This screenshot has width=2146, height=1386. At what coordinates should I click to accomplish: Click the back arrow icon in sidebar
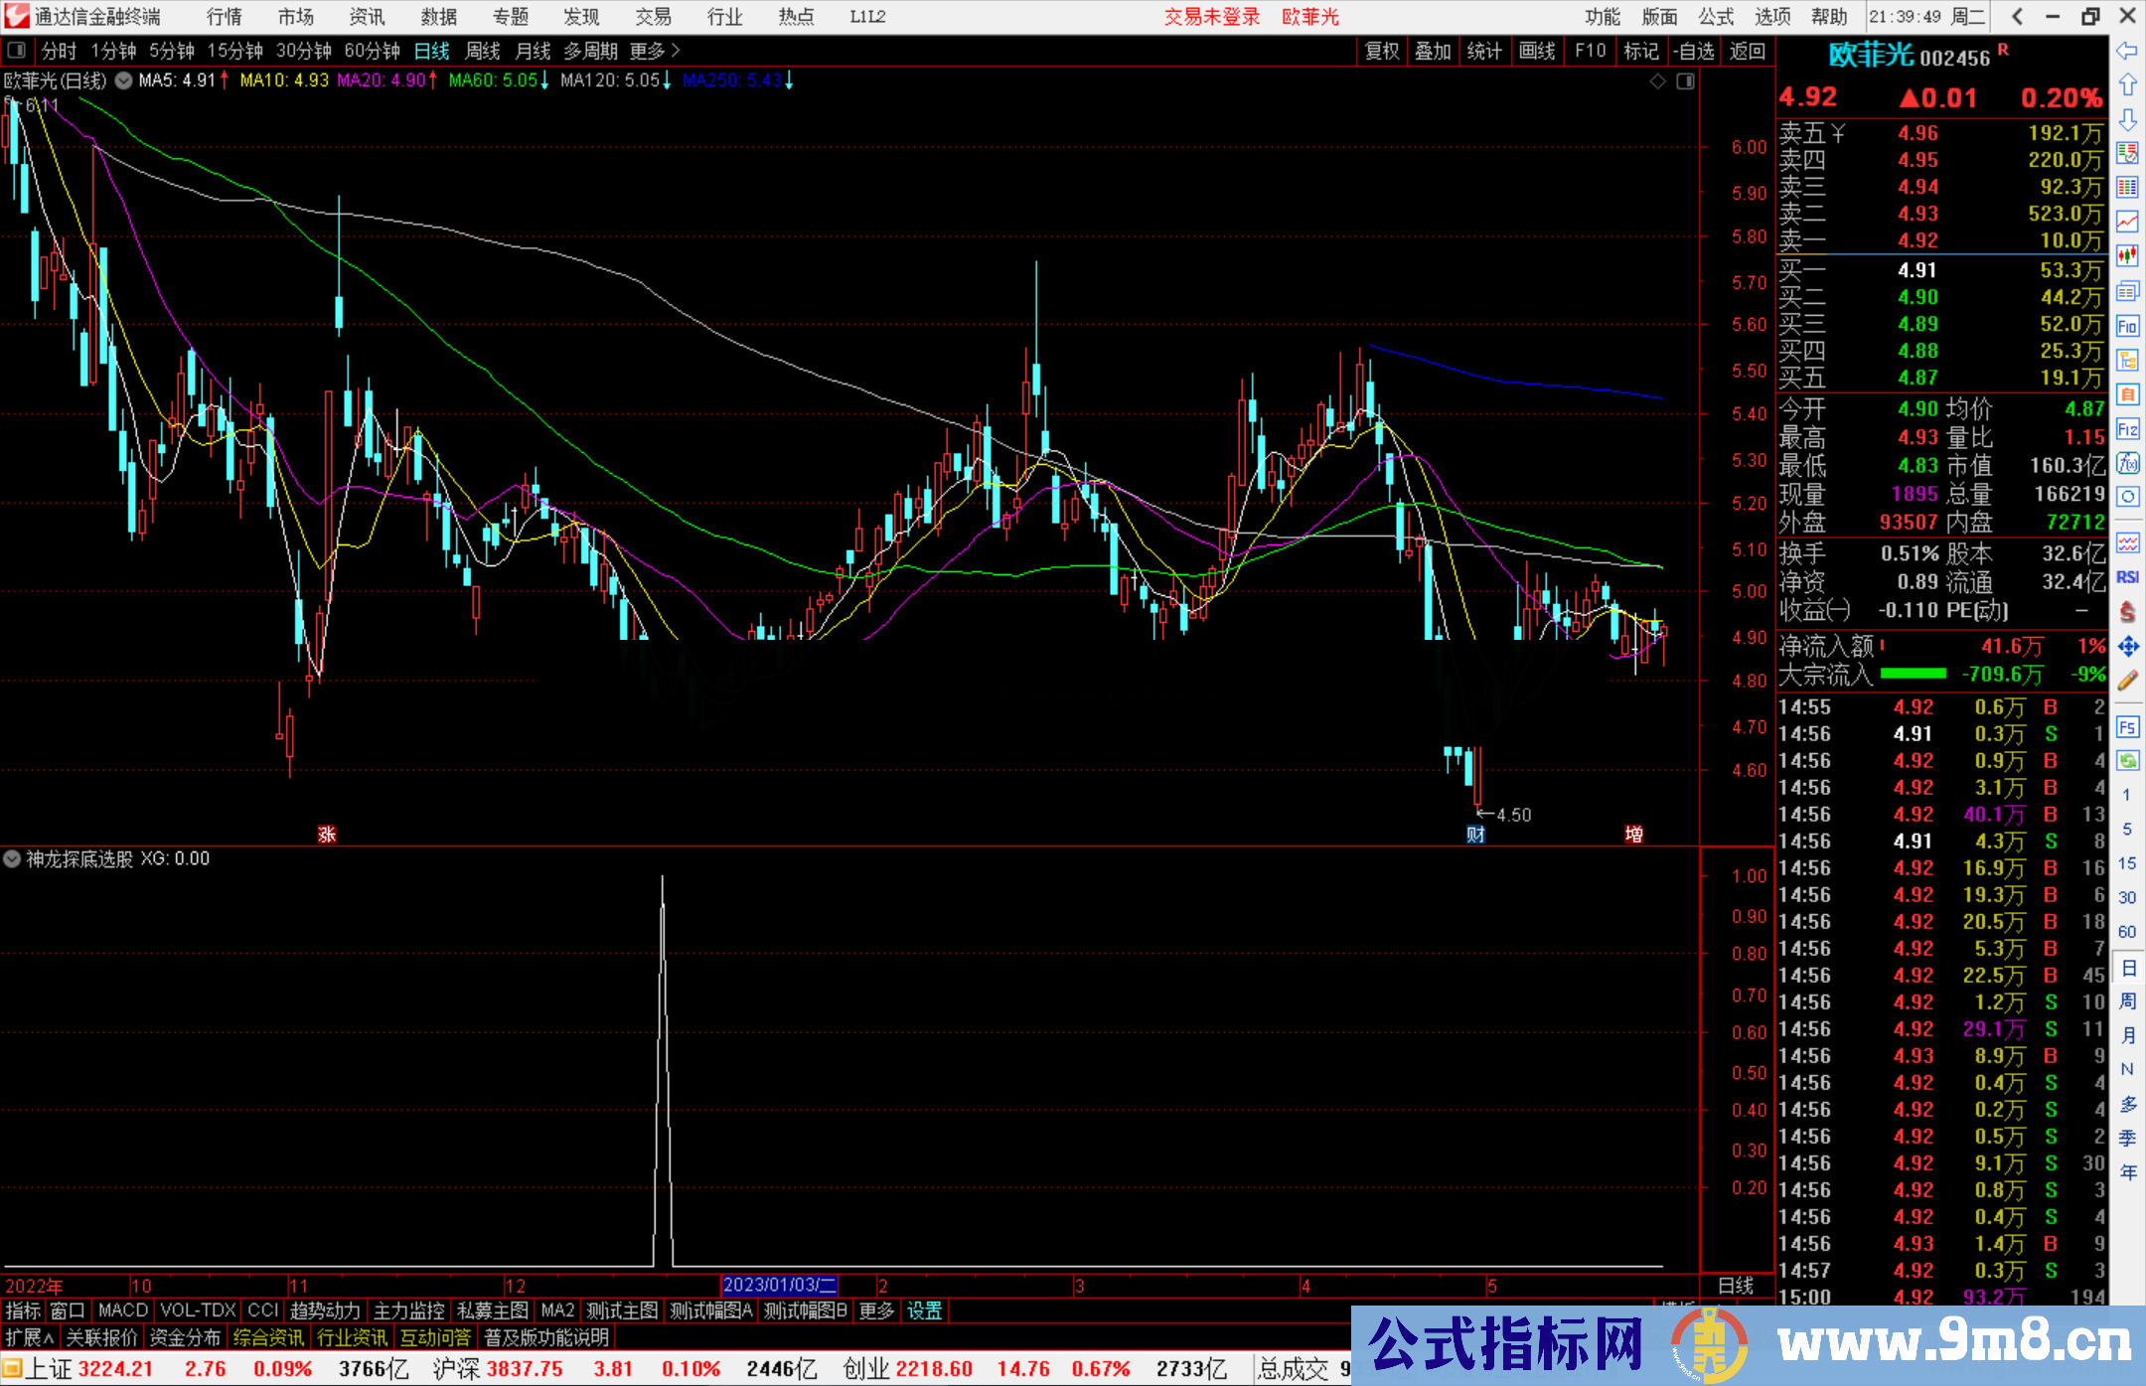point(2126,51)
